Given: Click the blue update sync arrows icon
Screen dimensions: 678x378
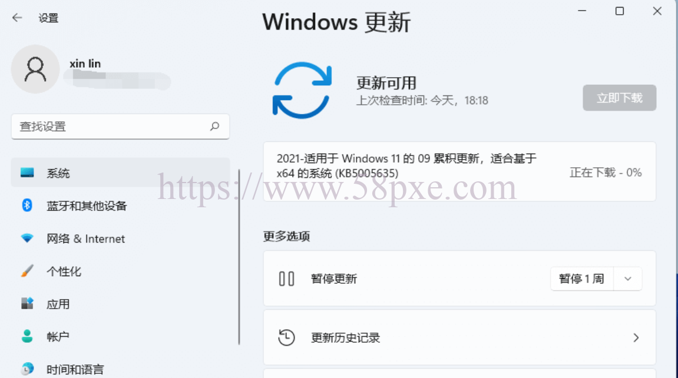Looking at the screenshot, I should tap(302, 90).
